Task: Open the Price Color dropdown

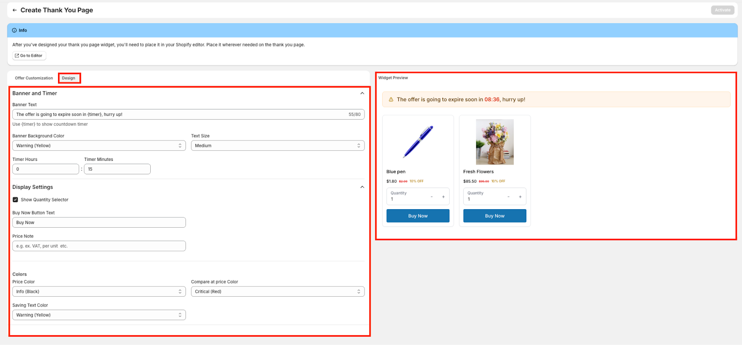Action: (99, 292)
